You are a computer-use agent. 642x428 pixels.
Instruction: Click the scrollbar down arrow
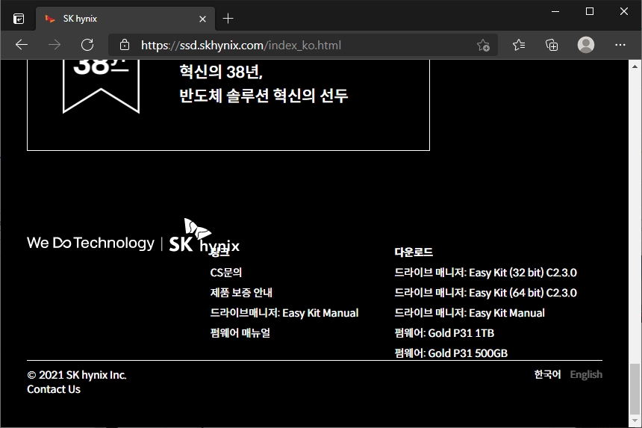coord(635,421)
